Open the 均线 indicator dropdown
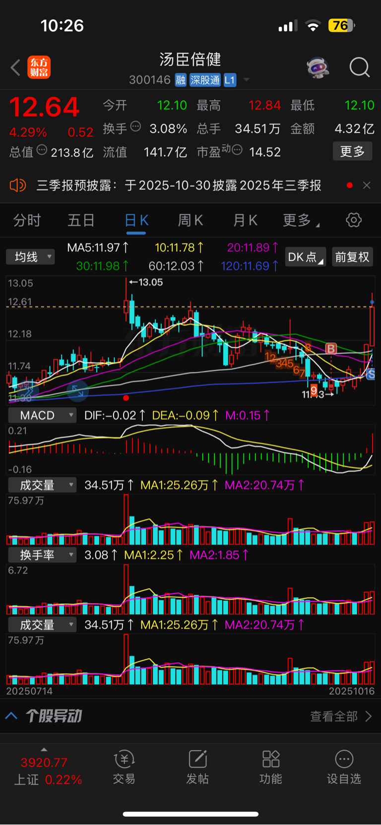 click(30, 257)
